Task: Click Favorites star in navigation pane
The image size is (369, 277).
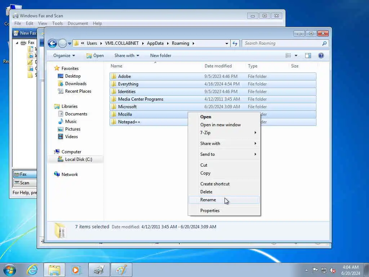Action: 57,68
